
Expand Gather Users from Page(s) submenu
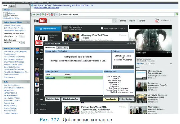14,28
